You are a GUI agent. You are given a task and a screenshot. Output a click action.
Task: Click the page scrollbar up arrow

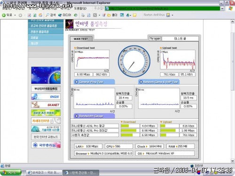[x=233, y=22]
